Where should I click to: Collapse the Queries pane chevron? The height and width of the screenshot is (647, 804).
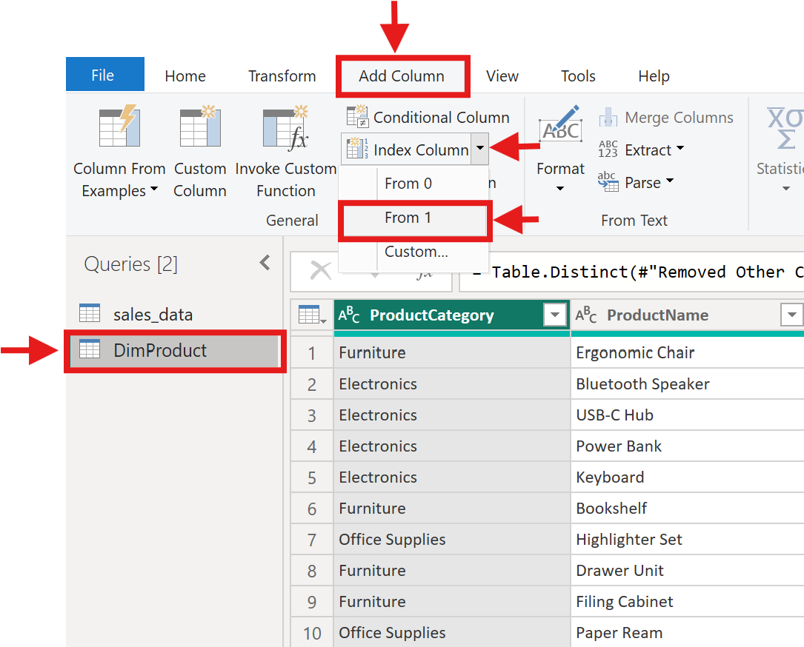[265, 263]
